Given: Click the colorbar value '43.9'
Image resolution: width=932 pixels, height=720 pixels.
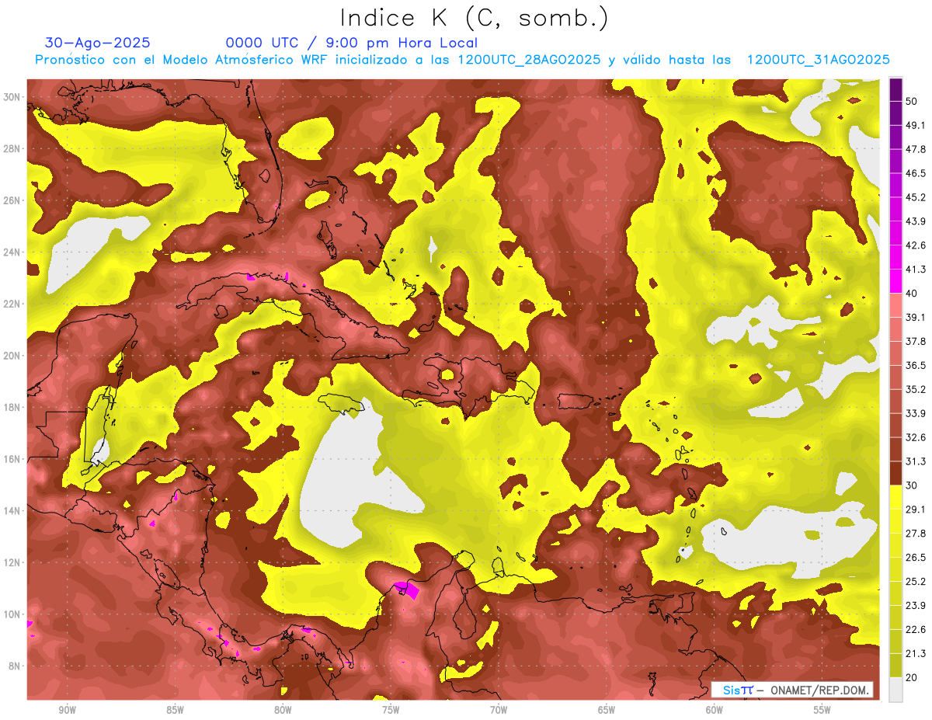Looking at the screenshot, I should pyautogui.click(x=916, y=221).
